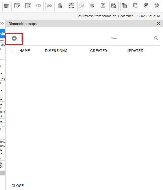
Task: Click the search magnifier icon
Action: coord(156,38)
